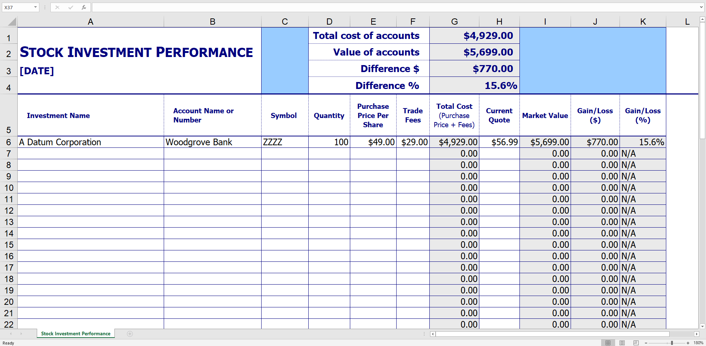The width and height of the screenshot is (706, 346).
Task: Select row 12 header
Action: click(x=9, y=211)
